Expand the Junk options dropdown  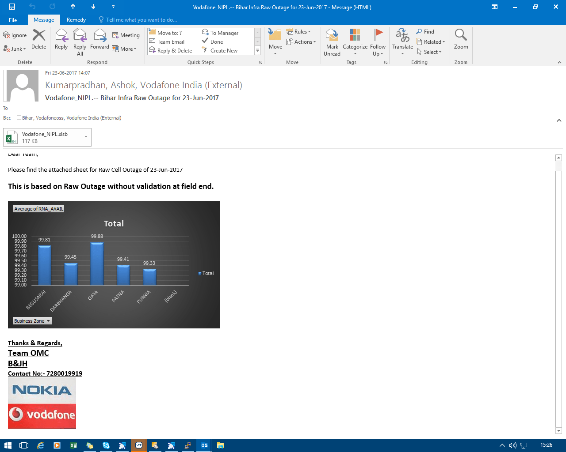click(24, 49)
